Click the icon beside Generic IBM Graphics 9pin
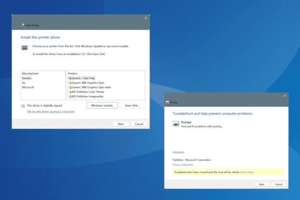Screen dimensions: 300x200 click(x=69, y=83)
